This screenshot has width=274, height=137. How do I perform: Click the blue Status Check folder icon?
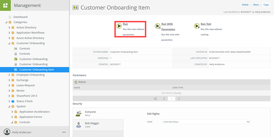[13, 101]
